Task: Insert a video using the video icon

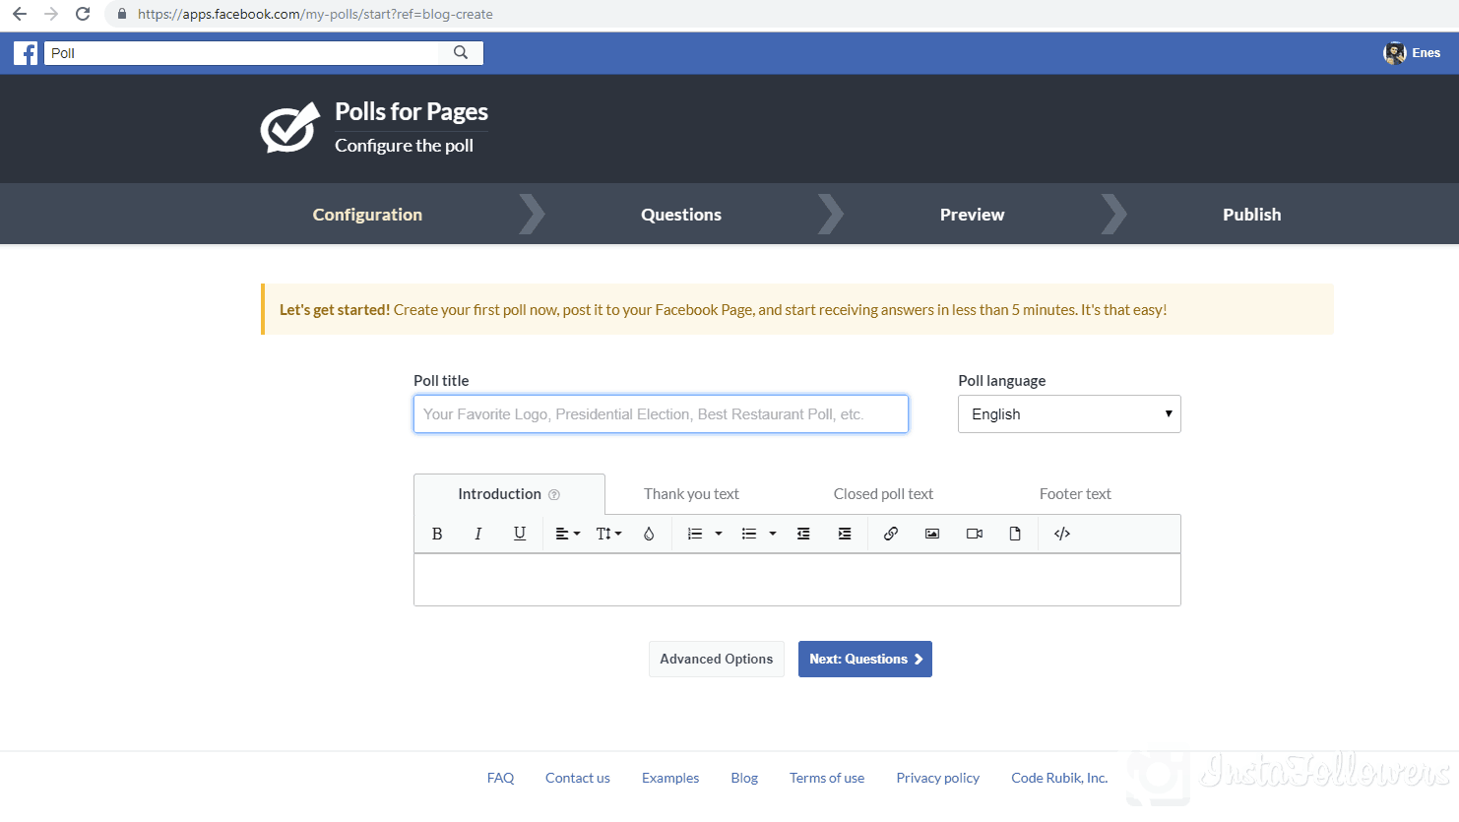Action: pos(974,533)
